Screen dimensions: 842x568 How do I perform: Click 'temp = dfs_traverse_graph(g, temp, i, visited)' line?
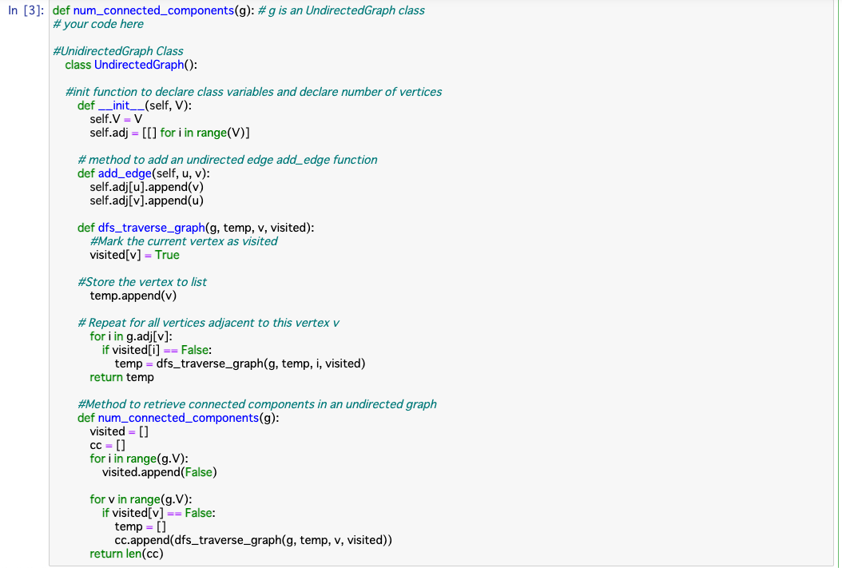(240, 364)
